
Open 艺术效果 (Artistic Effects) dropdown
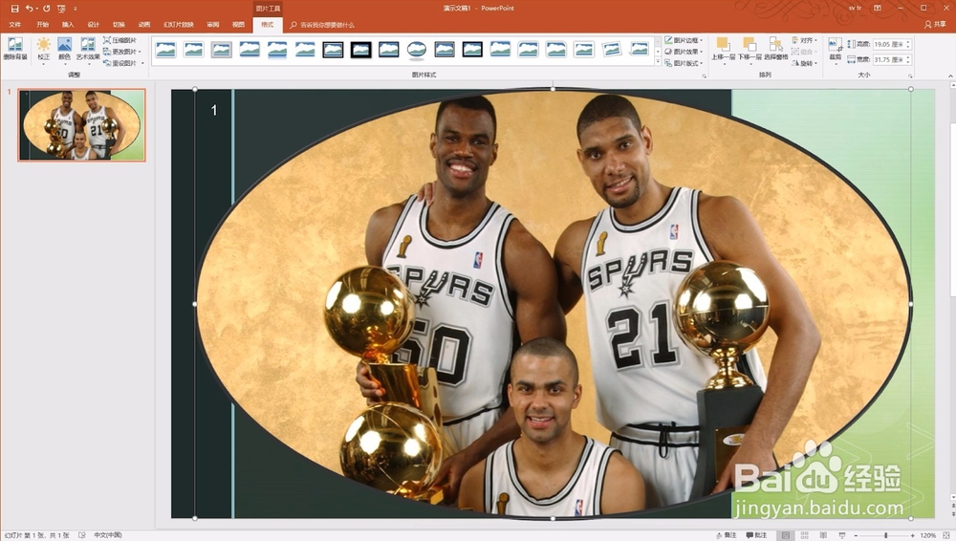[88, 50]
